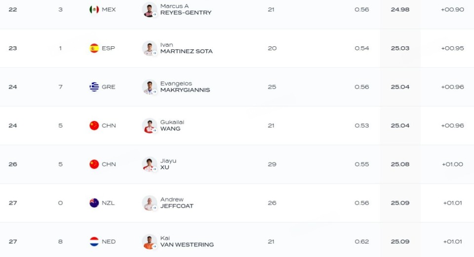Open Gukailai Wang athlete photo
The image size is (474, 257).
[149, 126]
